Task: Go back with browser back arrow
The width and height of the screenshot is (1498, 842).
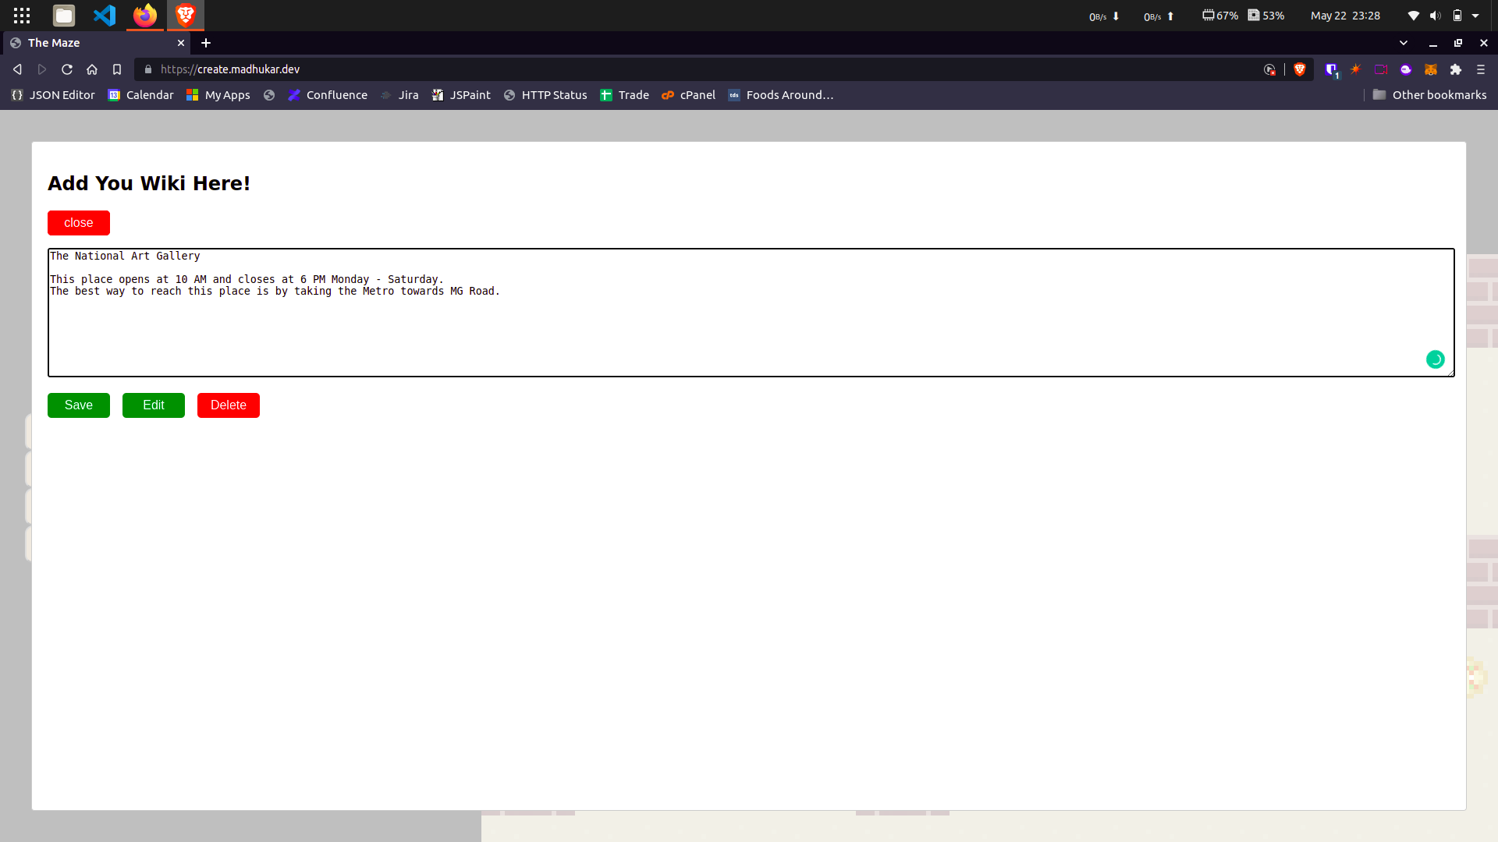Action: (17, 69)
